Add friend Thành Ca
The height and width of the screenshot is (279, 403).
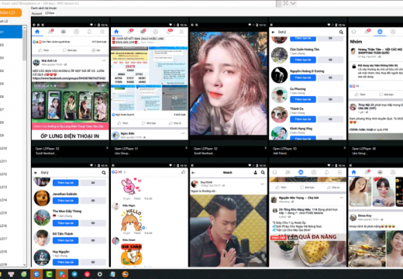pos(303,119)
